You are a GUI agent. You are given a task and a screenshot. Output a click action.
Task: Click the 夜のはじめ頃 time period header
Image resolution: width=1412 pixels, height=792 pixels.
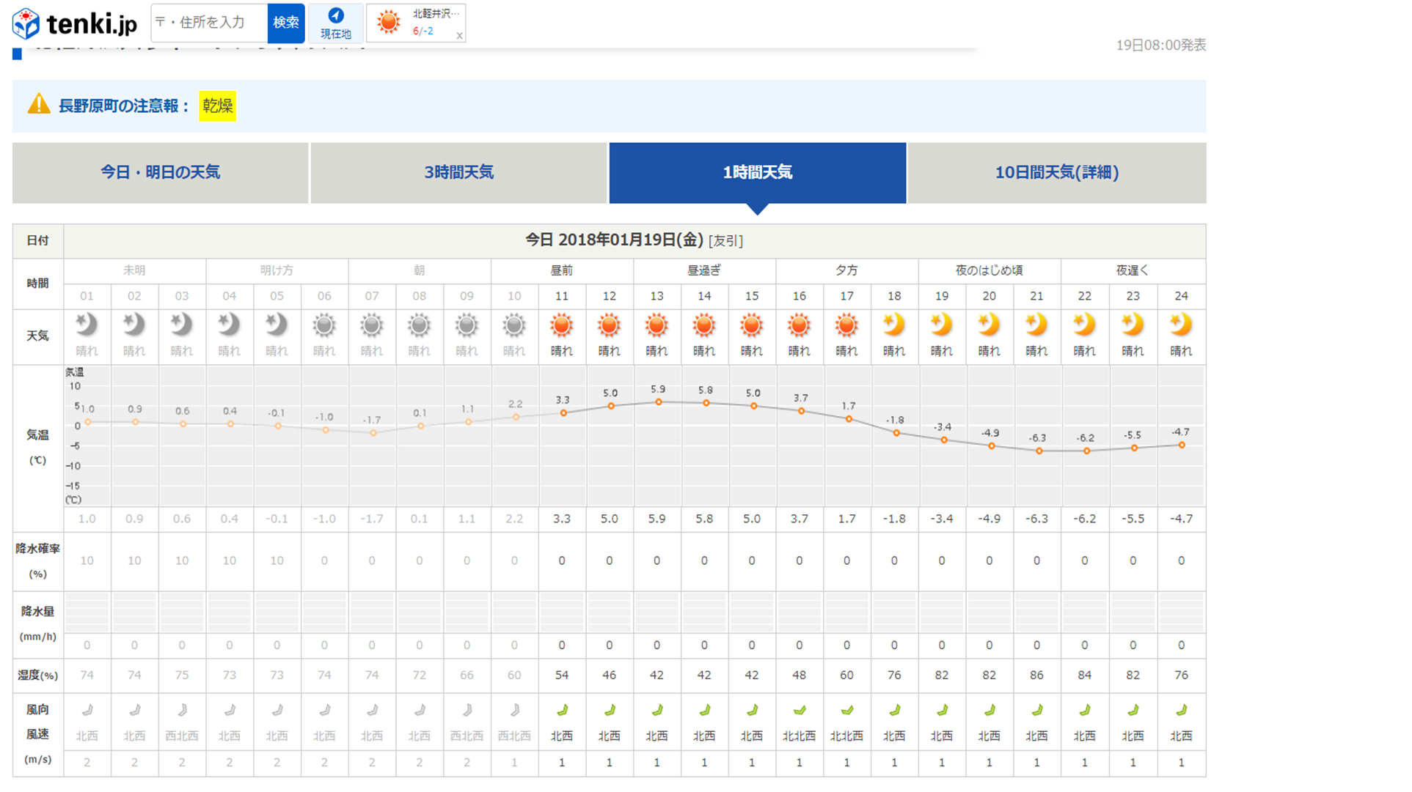point(989,270)
